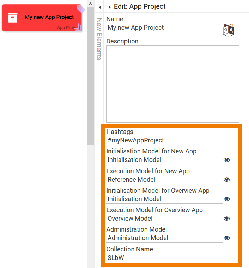
Task: Expand the triangle beside Edit: App Project
Action: pyautogui.click(x=110, y=7)
